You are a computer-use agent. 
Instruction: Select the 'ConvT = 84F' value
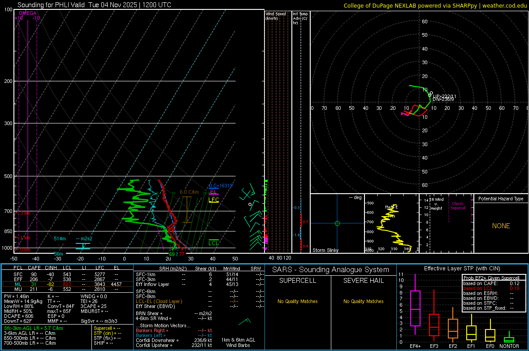click(61, 306)
